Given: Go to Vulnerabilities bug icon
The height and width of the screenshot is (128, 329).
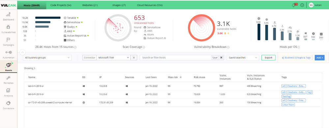Looking at the screenshot, I should tap(8, 27).
